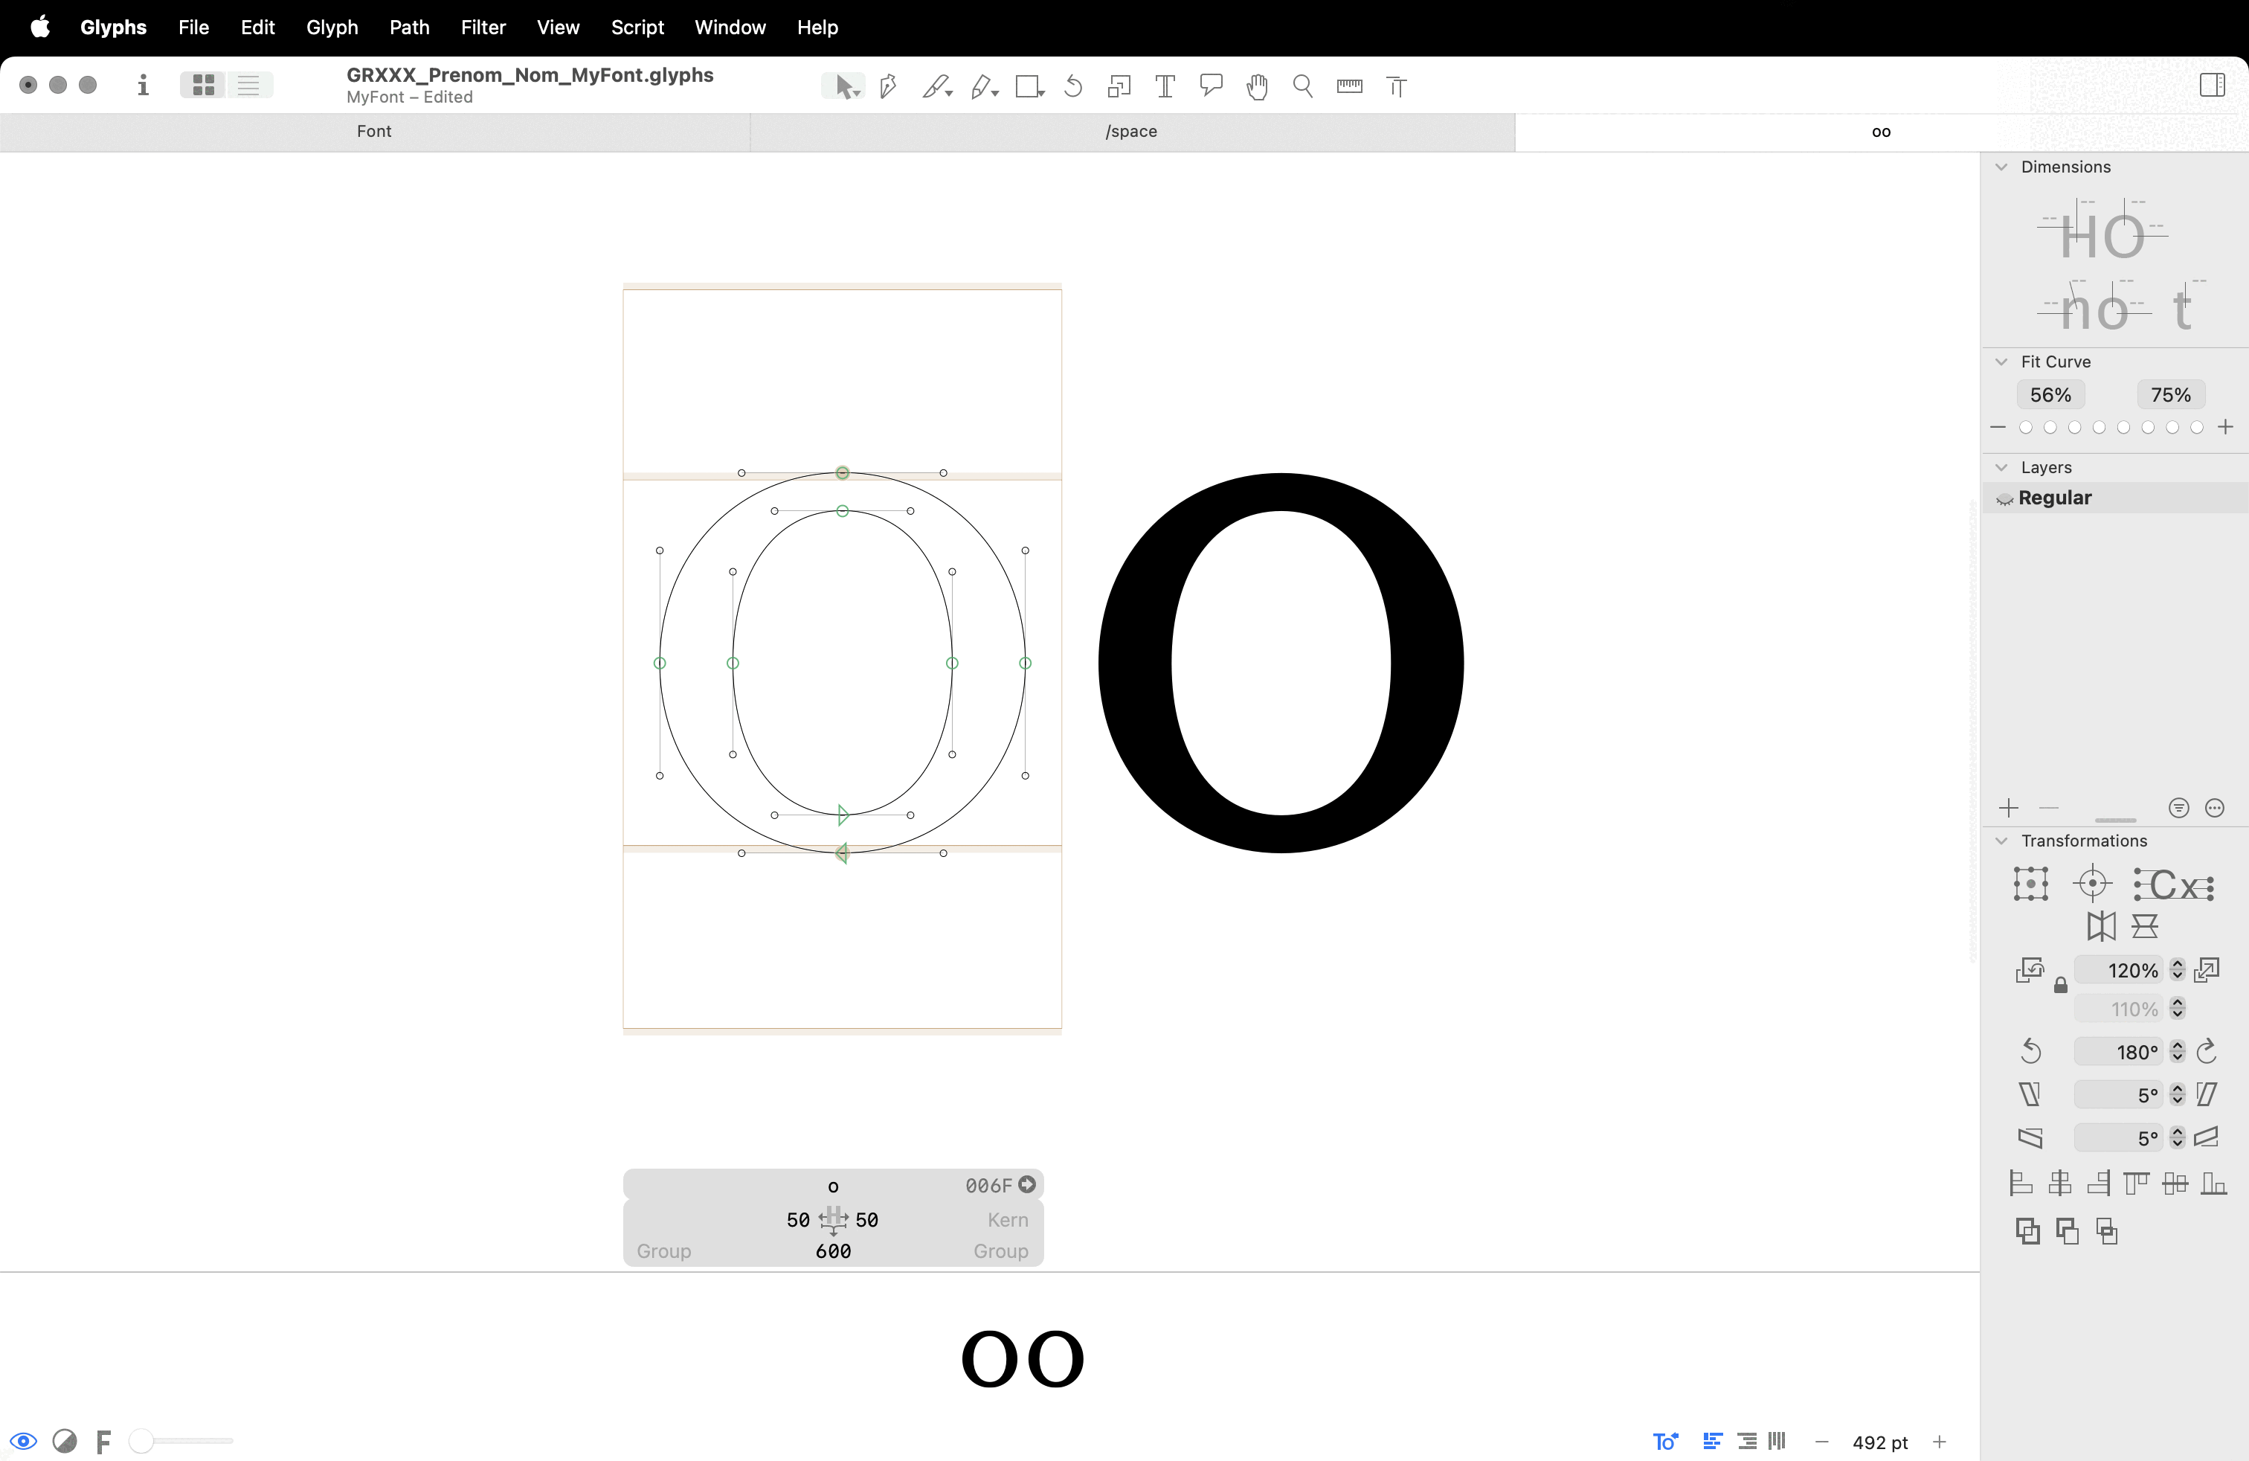The height and width of the screenshot is (1461, 2249).
Task: Select the Annotation speech bubble tool
Action: pos(1211,86)
